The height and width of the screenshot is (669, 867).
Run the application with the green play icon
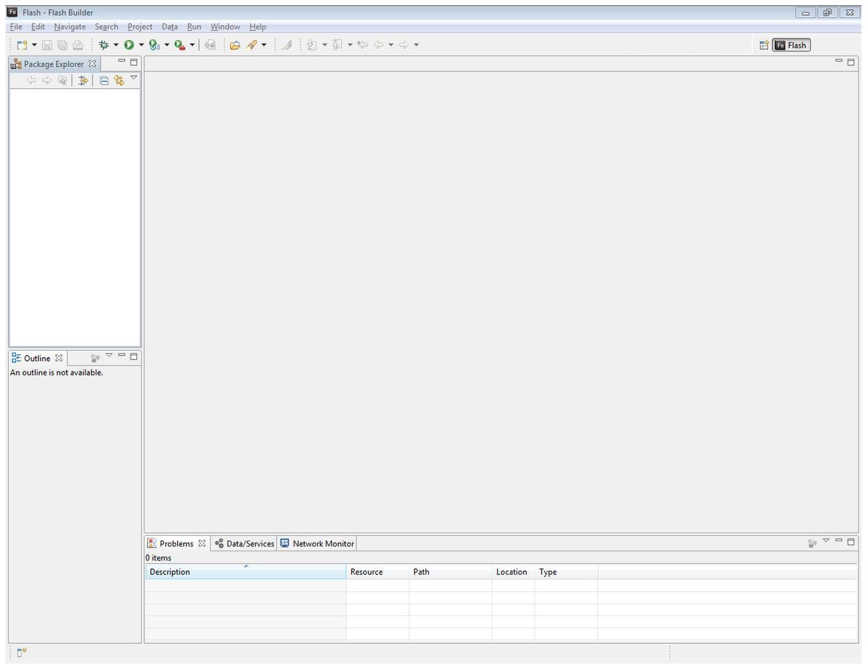(129, 45)
